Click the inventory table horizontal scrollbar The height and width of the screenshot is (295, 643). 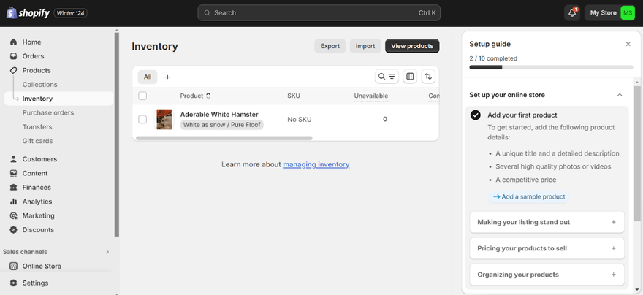[224, 138]
